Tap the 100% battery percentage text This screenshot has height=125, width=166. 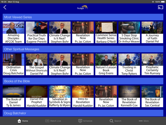[158, 2]
